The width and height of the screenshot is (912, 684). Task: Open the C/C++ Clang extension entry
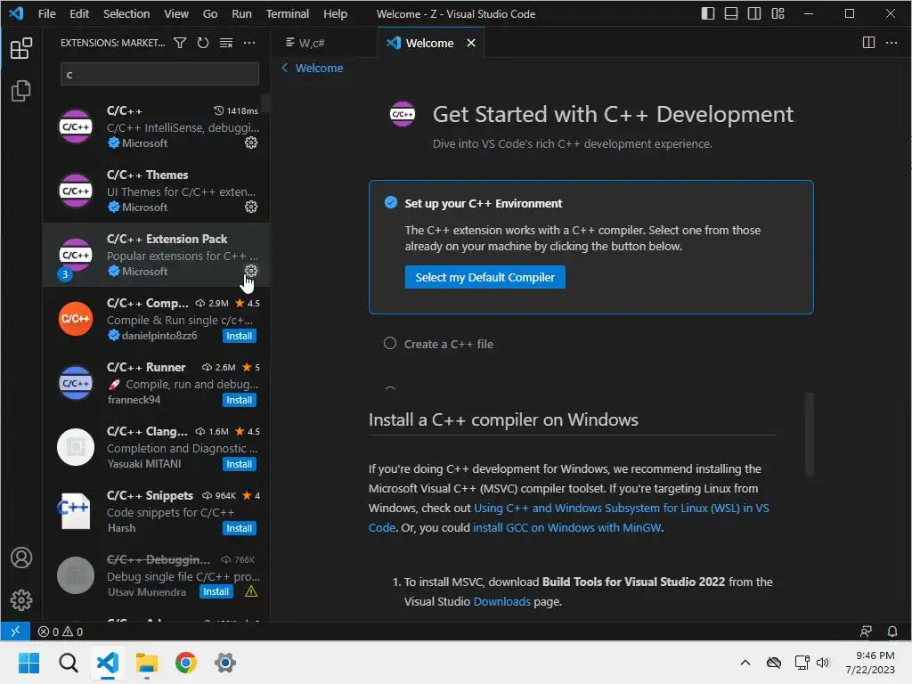pos(156,447)
